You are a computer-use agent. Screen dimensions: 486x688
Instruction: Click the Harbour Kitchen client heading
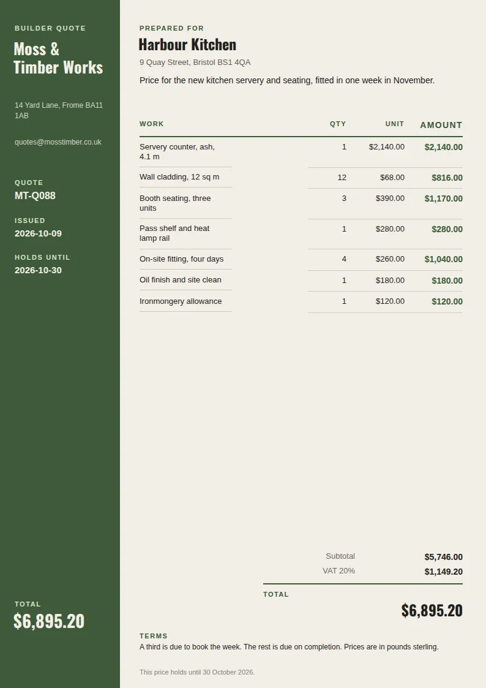click(x=187, y=45)
